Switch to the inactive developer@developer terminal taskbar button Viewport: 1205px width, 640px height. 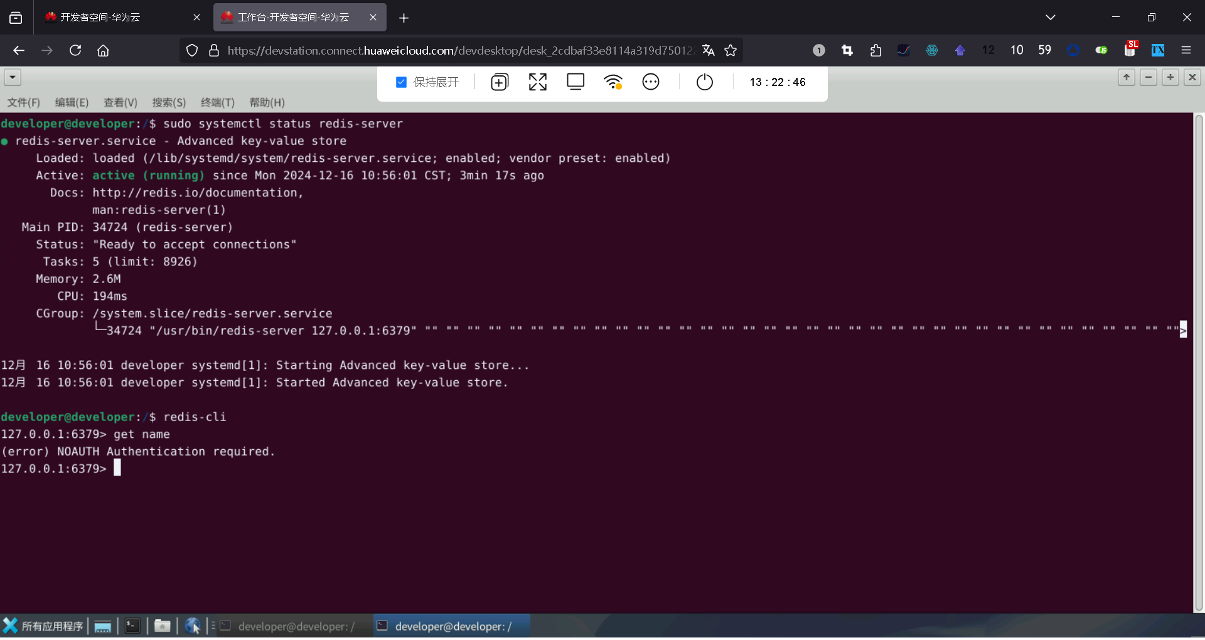[294, 626]
